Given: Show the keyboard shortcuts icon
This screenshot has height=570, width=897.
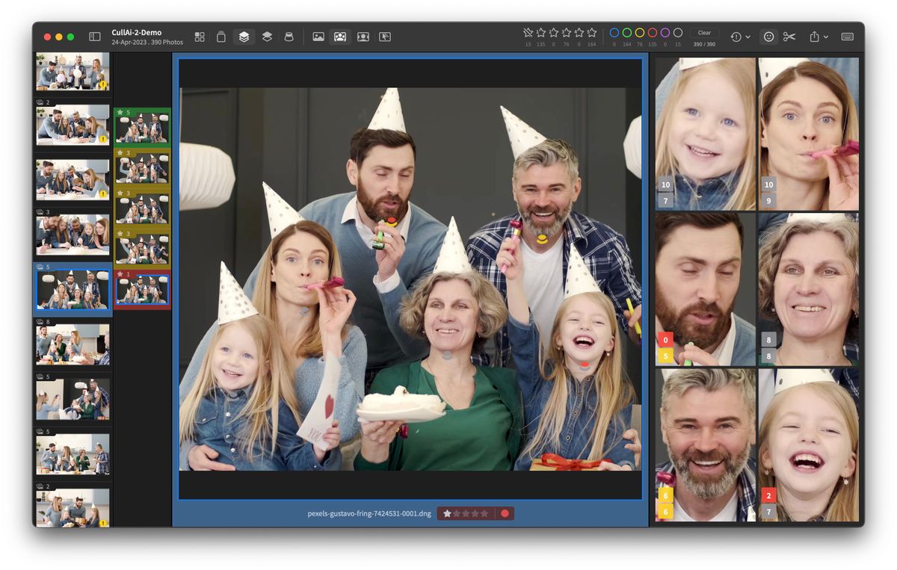Looking at the screenshot, I should [848, 37].
